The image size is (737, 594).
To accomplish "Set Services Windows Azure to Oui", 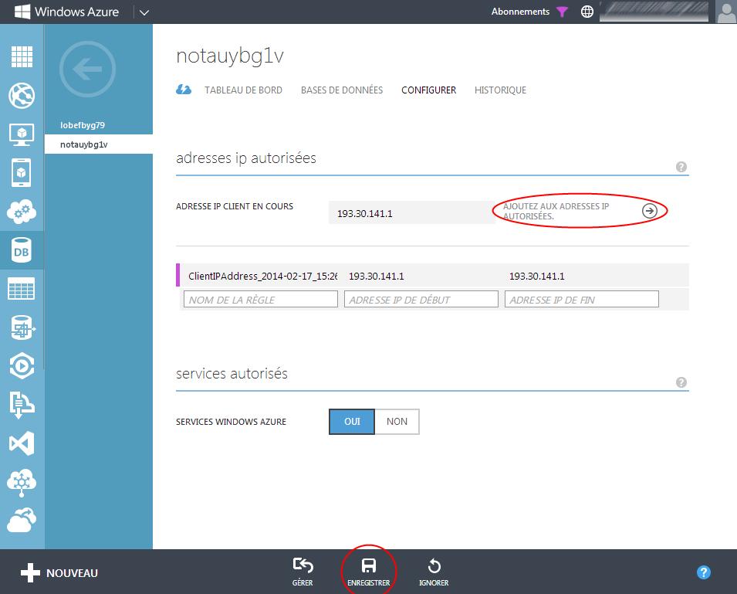I will (x=352, y=422).
